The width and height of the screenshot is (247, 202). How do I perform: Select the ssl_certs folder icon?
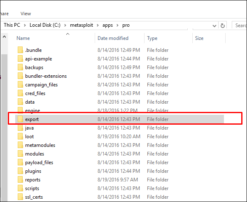tap(20, 197)
